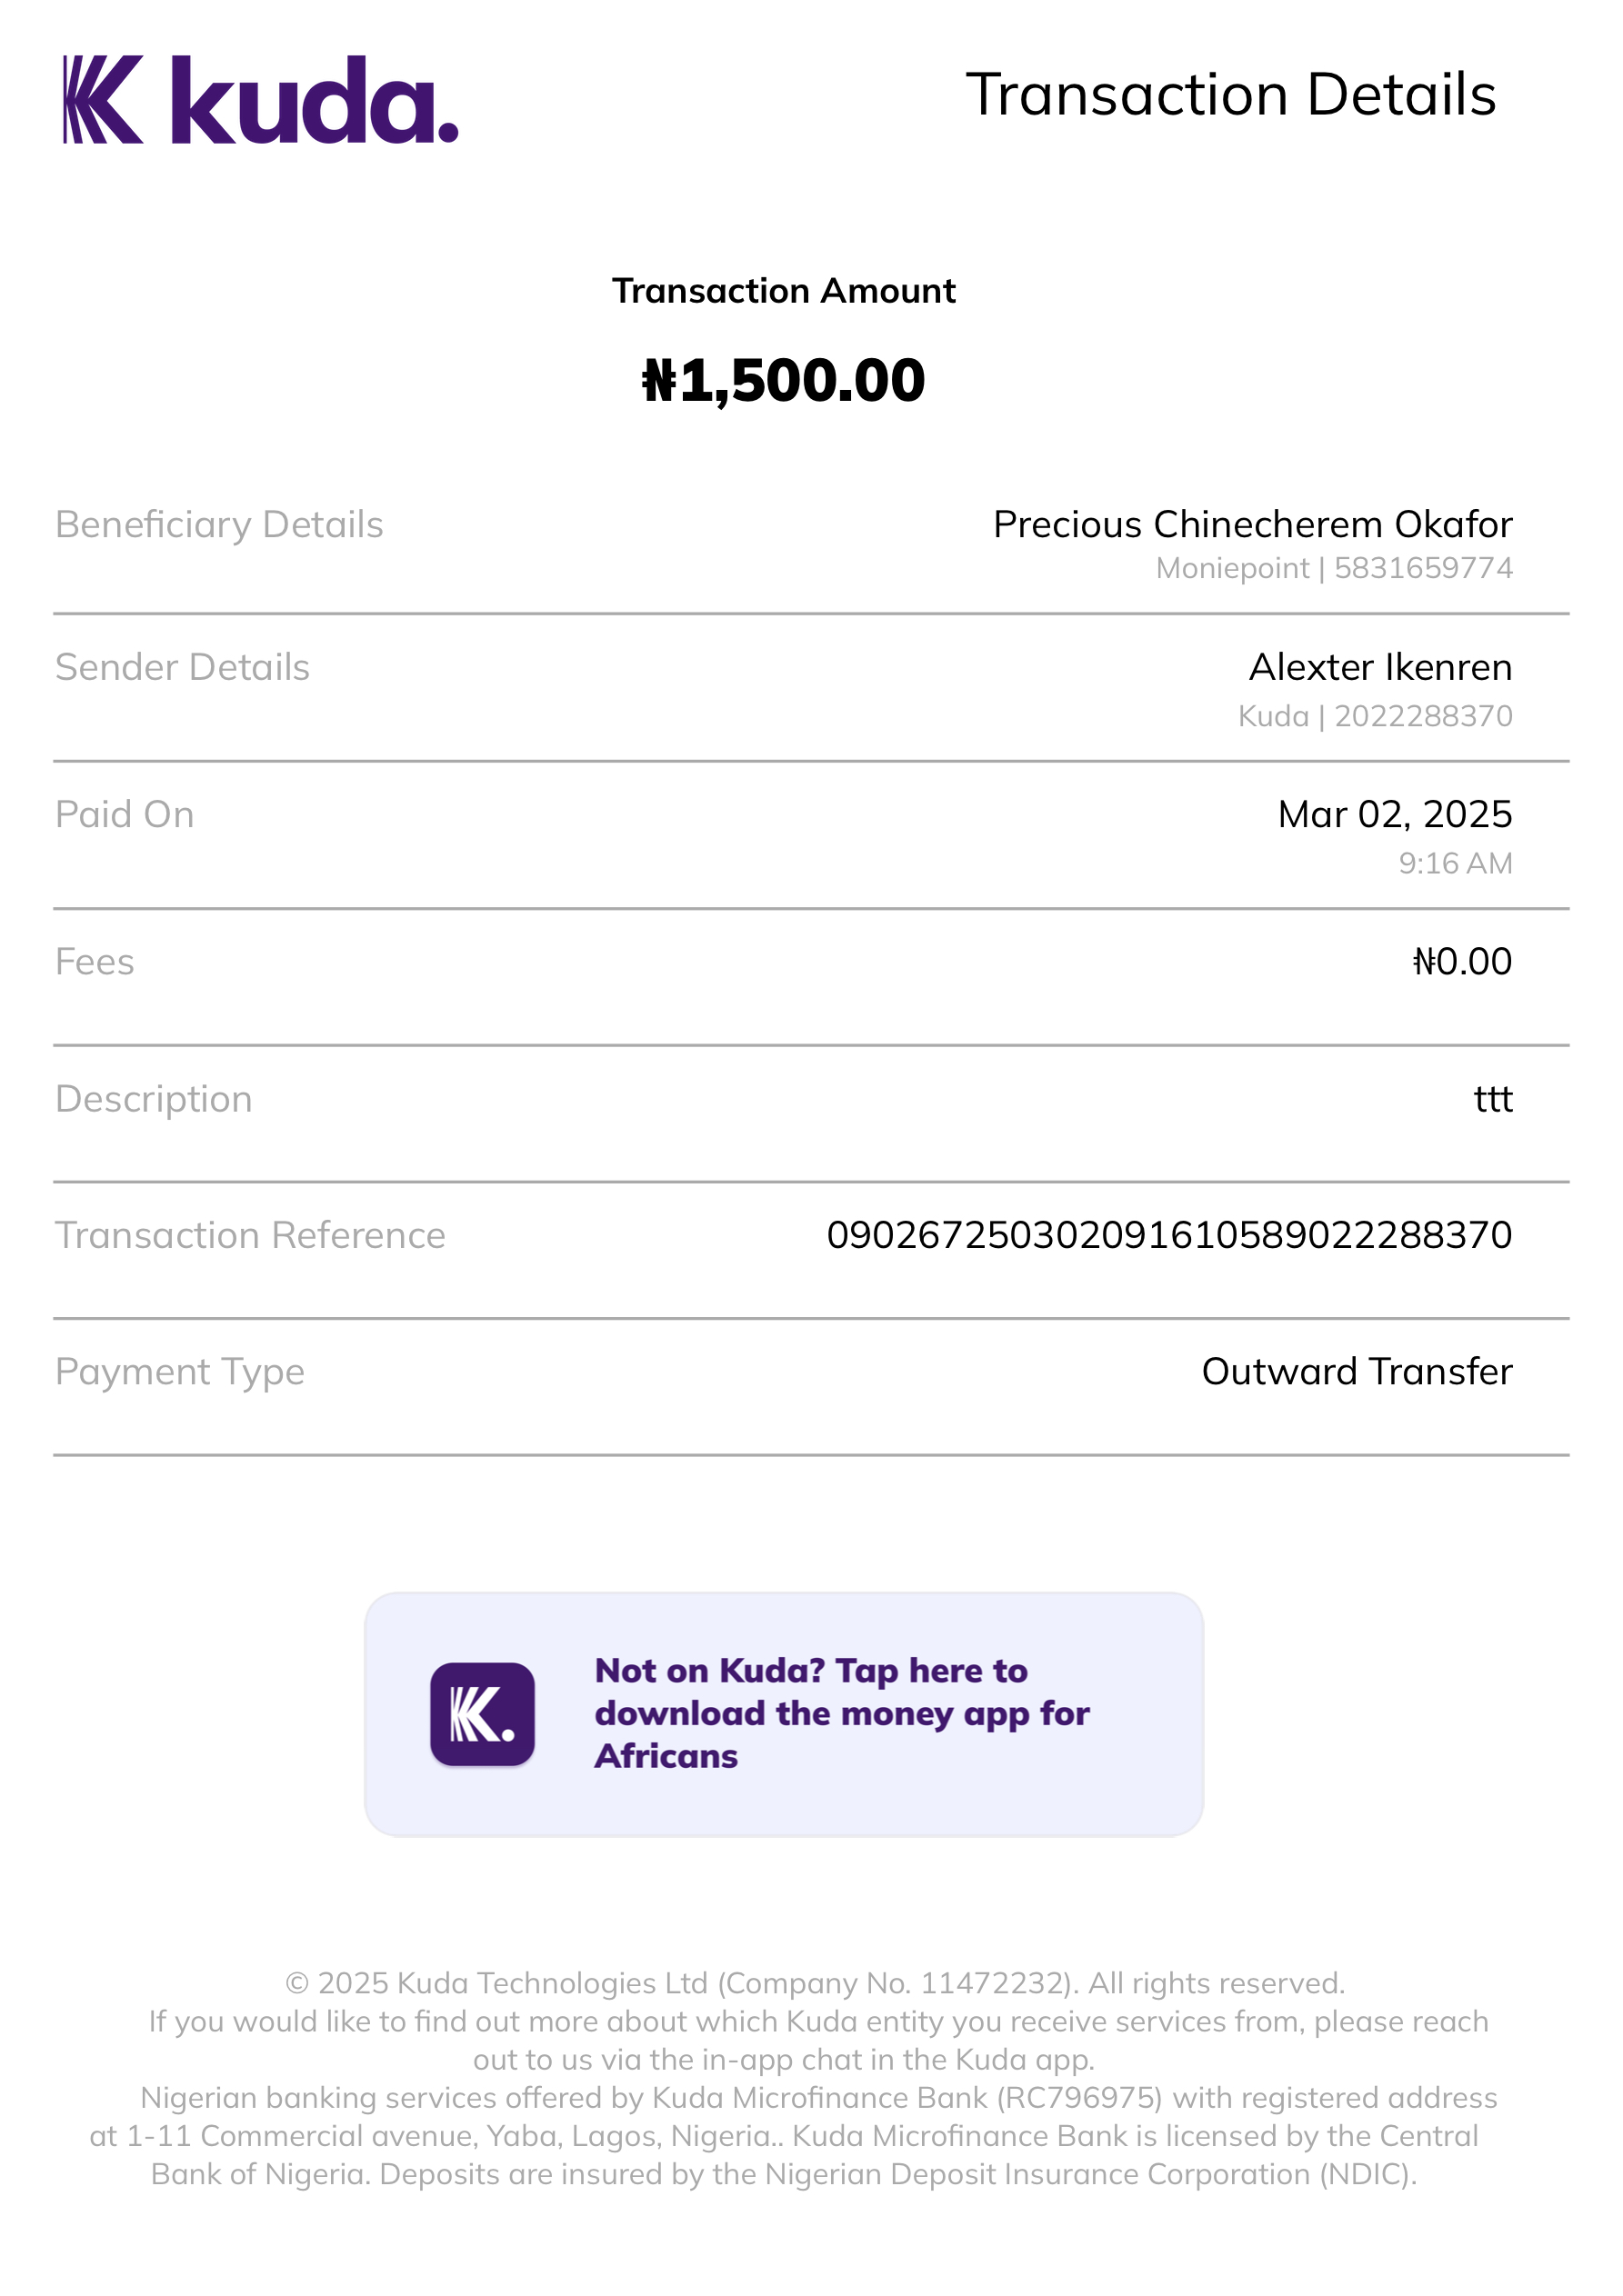Click the Beneficiary Details label
This screenshot has width=1623, height=2296.
219,525
